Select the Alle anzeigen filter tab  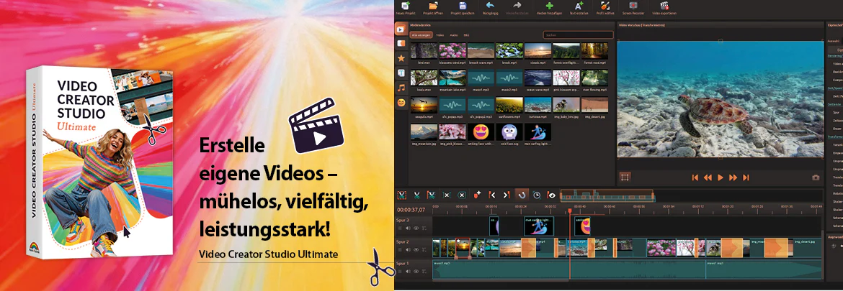(421, 34)
